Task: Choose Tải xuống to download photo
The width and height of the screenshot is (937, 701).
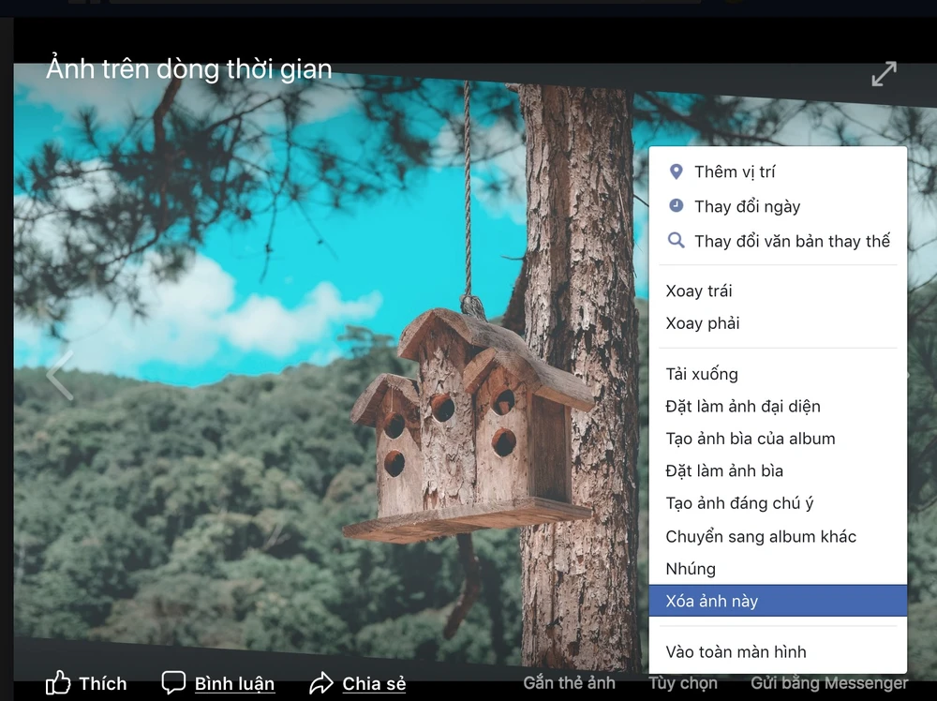Action: click(702, 374)
